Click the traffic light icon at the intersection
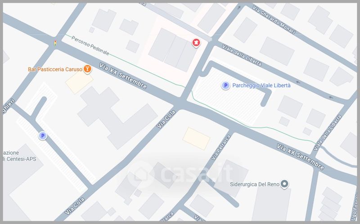Viewport: 360px width, 224px height. [55, 43]
